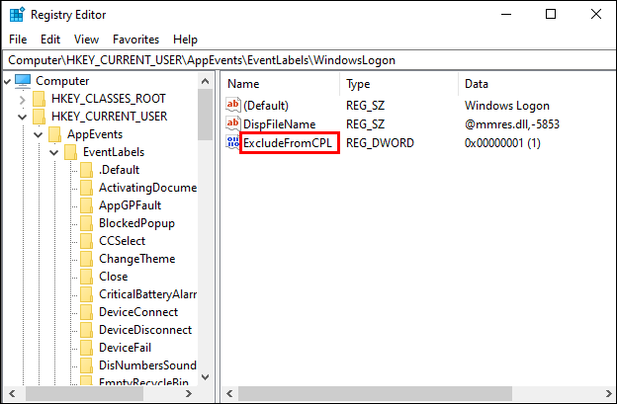This screenshot has height=404, width=617.
Task: Click the HKEY_CLASSES_ROOT folder icon
Action: 39,99
